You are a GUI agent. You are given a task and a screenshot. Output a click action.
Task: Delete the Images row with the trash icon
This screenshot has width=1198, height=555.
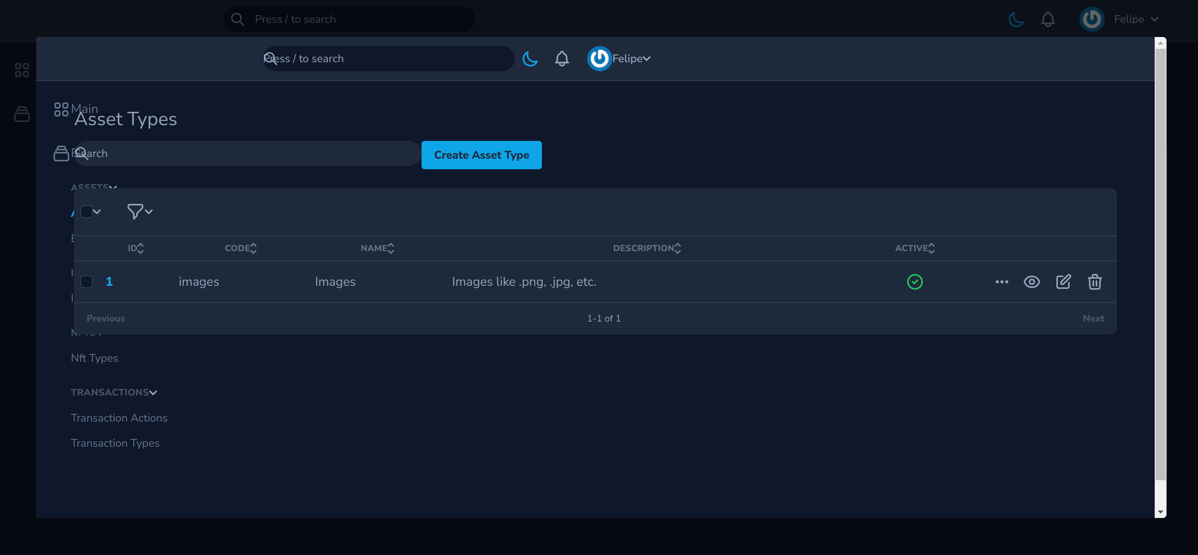[1095, 281]
